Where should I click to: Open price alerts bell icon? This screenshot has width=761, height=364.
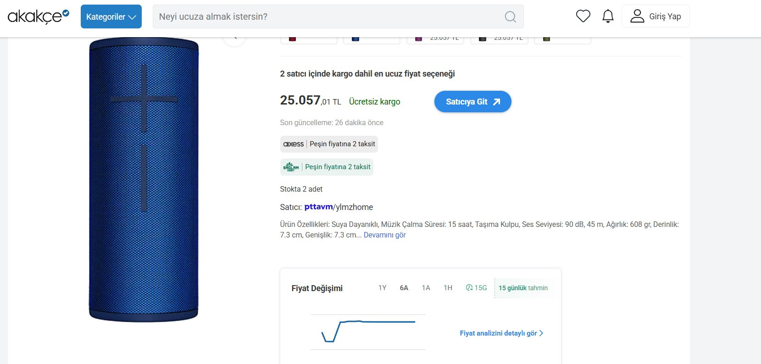click(608, 16)
